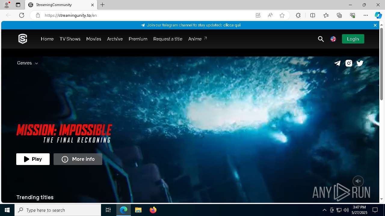Launch Firefox from the taskbar

(x=153, y=210)
